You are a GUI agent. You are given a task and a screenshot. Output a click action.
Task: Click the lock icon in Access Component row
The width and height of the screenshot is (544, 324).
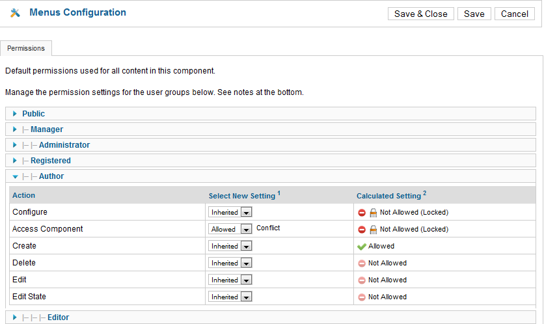coord(373,230)
